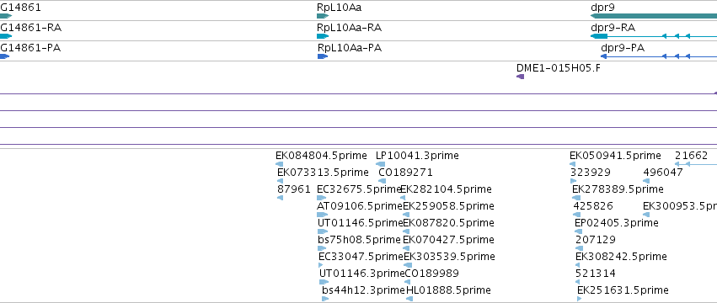717x303 pixels.
Task: Select EST EK073313.5prime
Action: (323, 173)
